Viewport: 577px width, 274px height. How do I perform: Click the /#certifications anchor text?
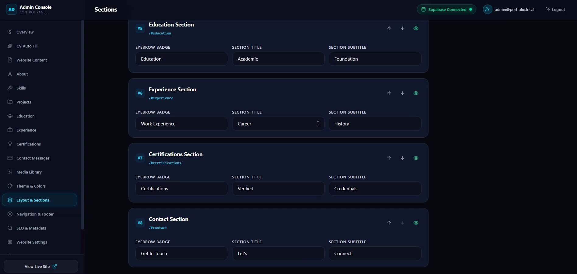[165, 163]
